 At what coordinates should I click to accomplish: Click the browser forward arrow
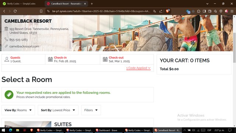click(x=10, y=11)
